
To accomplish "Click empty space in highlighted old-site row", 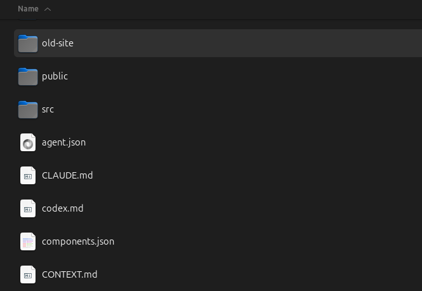I will [254, 43].
